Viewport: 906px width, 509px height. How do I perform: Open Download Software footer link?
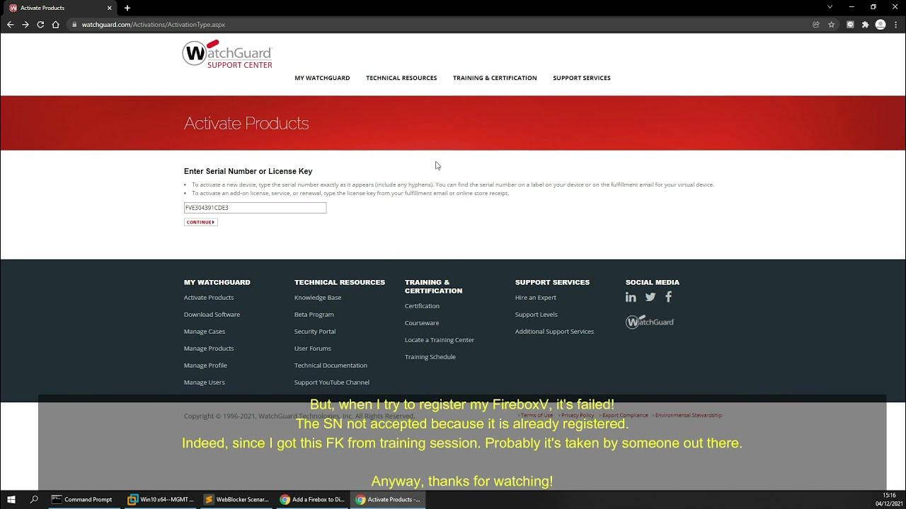(212, 315)
